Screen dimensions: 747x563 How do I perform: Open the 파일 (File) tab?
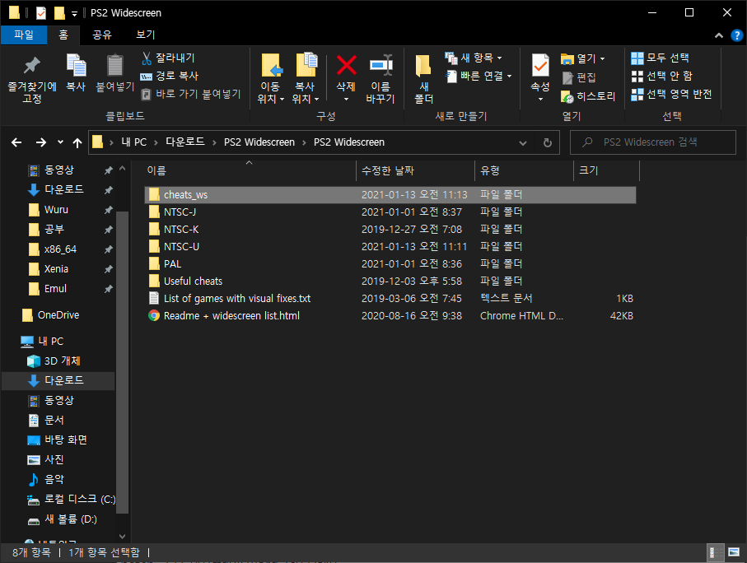point(24,35)
